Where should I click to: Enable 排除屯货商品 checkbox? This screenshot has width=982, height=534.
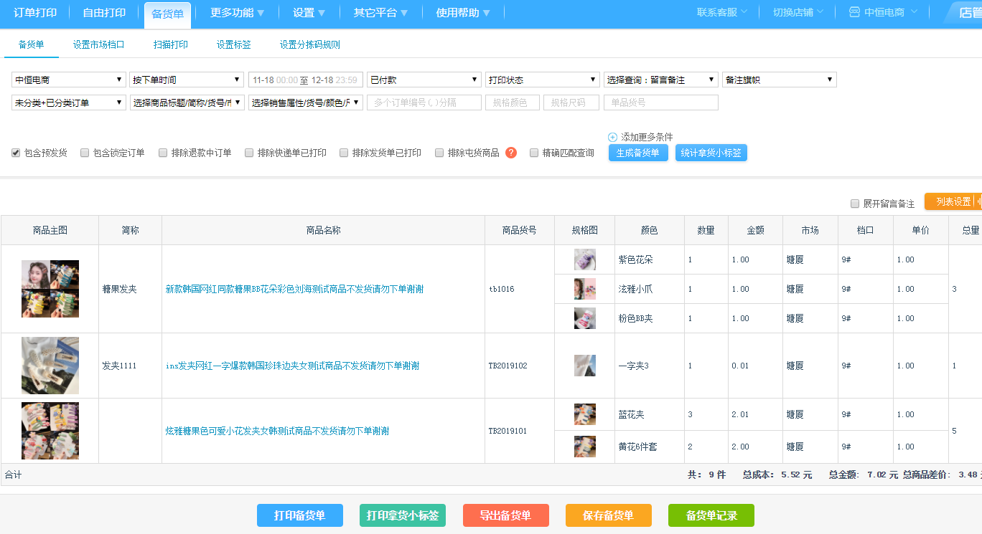[x=439, y=153]
